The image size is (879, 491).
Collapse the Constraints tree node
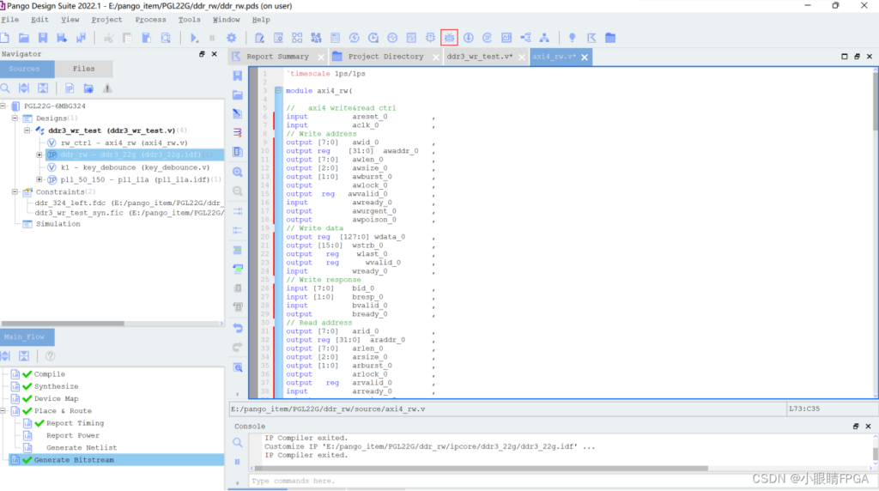click(x=15, y=192)
